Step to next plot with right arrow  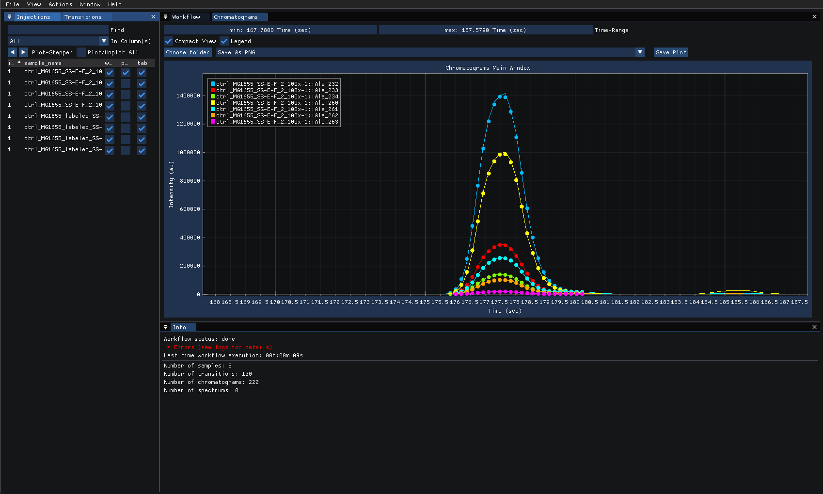click(x=23, y=52)
